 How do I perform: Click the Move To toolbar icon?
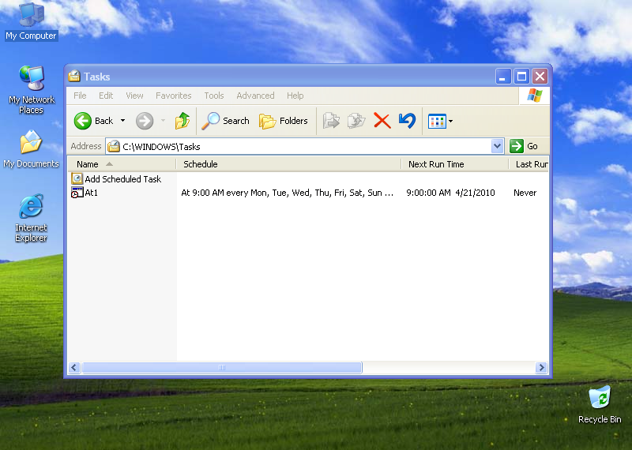pyautogui.click(x=331, y=121)
